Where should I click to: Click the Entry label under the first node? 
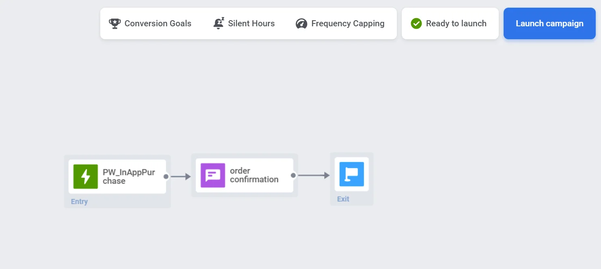(79, 201)
